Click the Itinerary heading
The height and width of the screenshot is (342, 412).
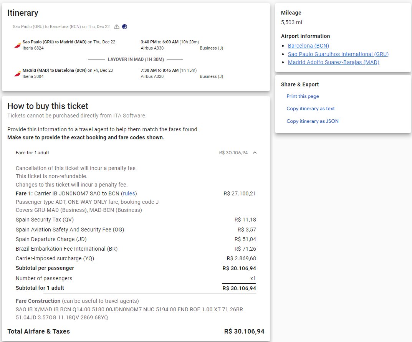coord(23,13)
